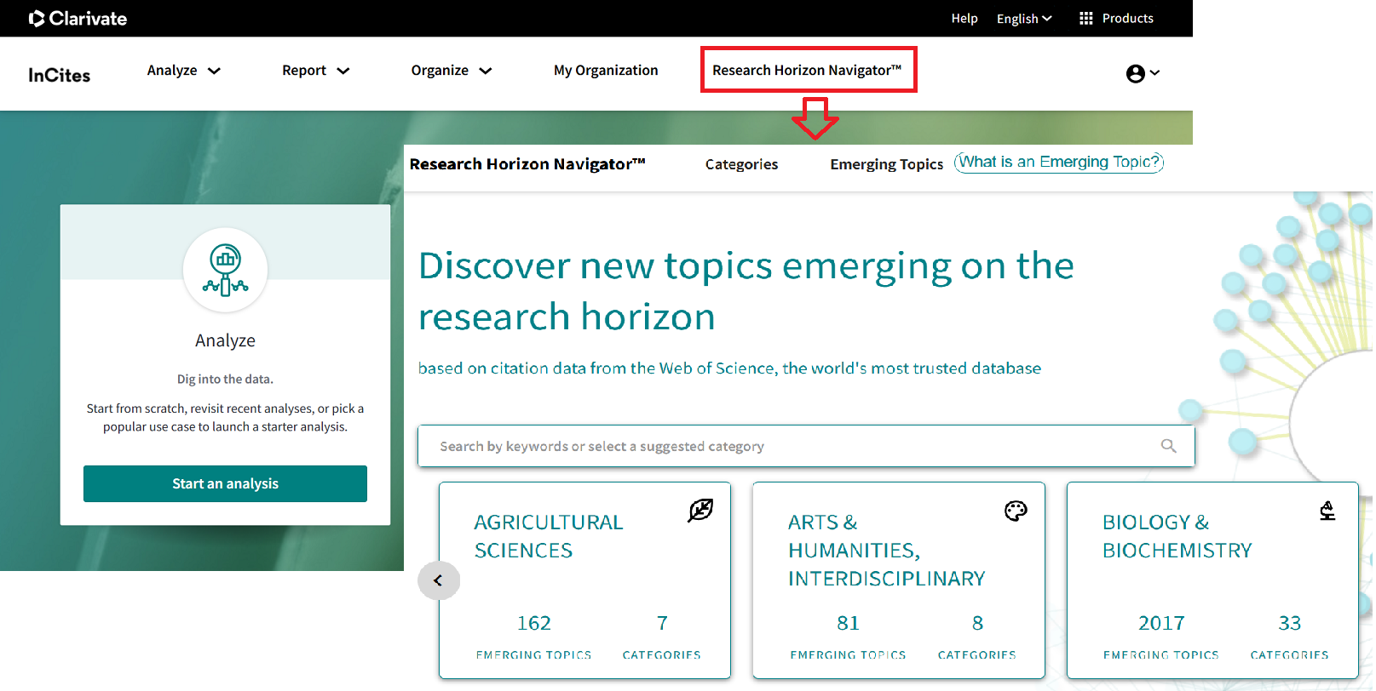Open the Biology & Biochemistry card
The width and height of the screenshot is (1376, 691).
pyautogui.click(x=1212, y=580)
